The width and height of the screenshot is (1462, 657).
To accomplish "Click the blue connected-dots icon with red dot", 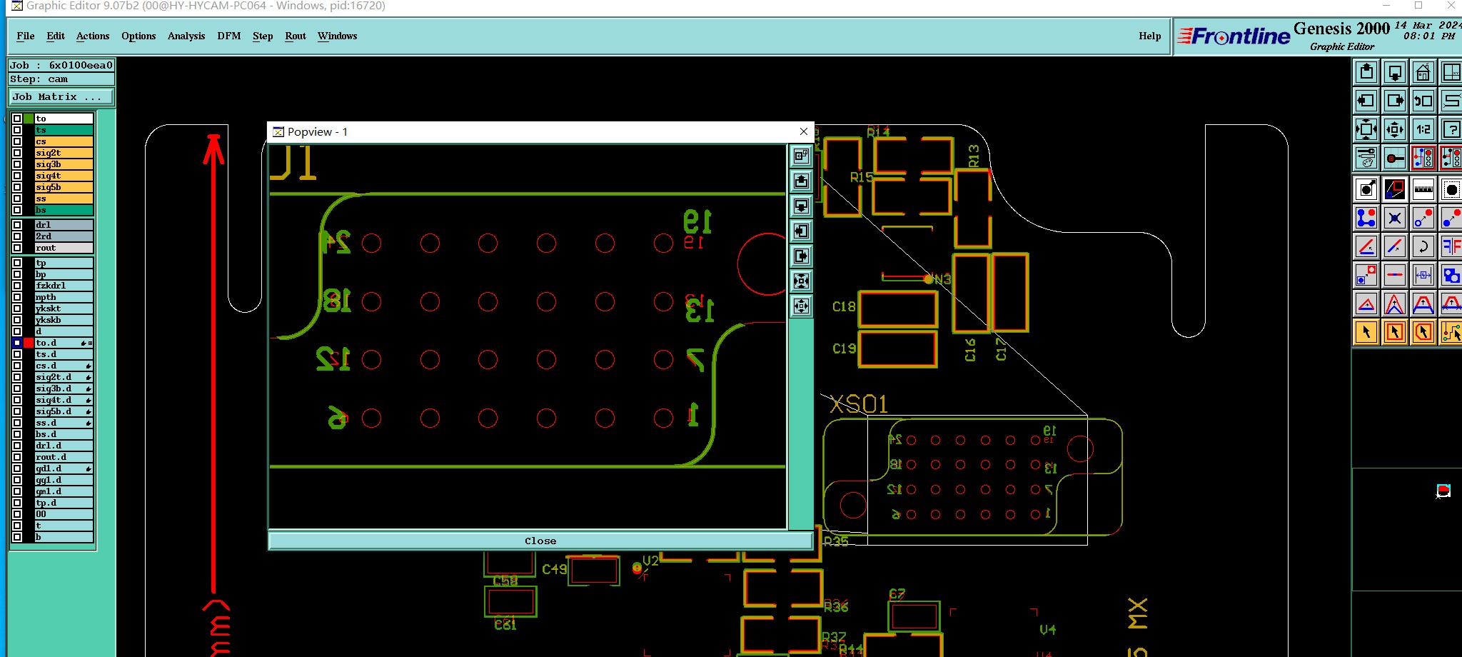I will (1366, 218).
